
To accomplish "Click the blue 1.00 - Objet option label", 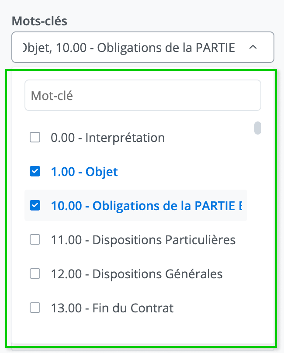I will (x=84, y=172).
